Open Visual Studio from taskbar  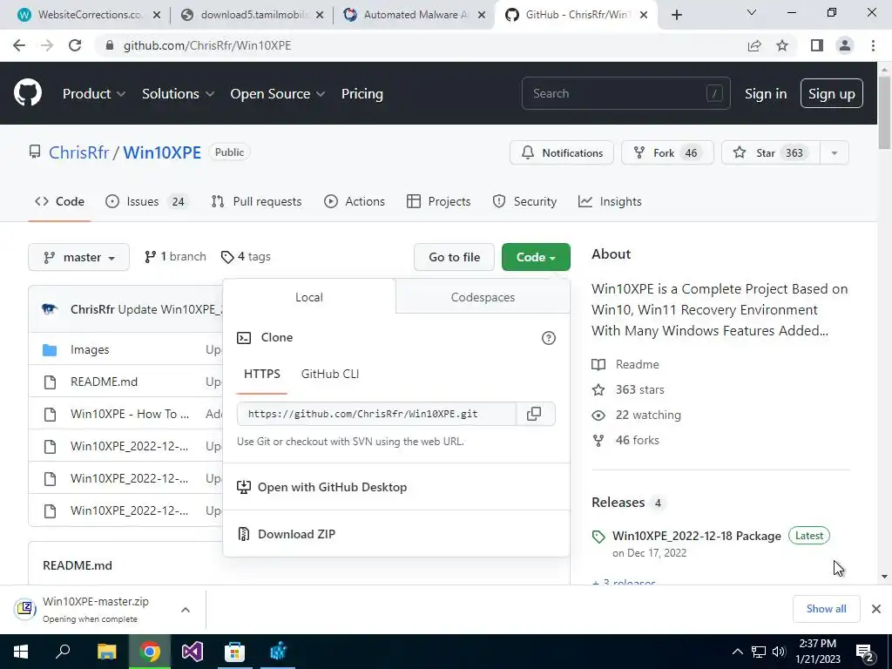click(x=193, y=652)
